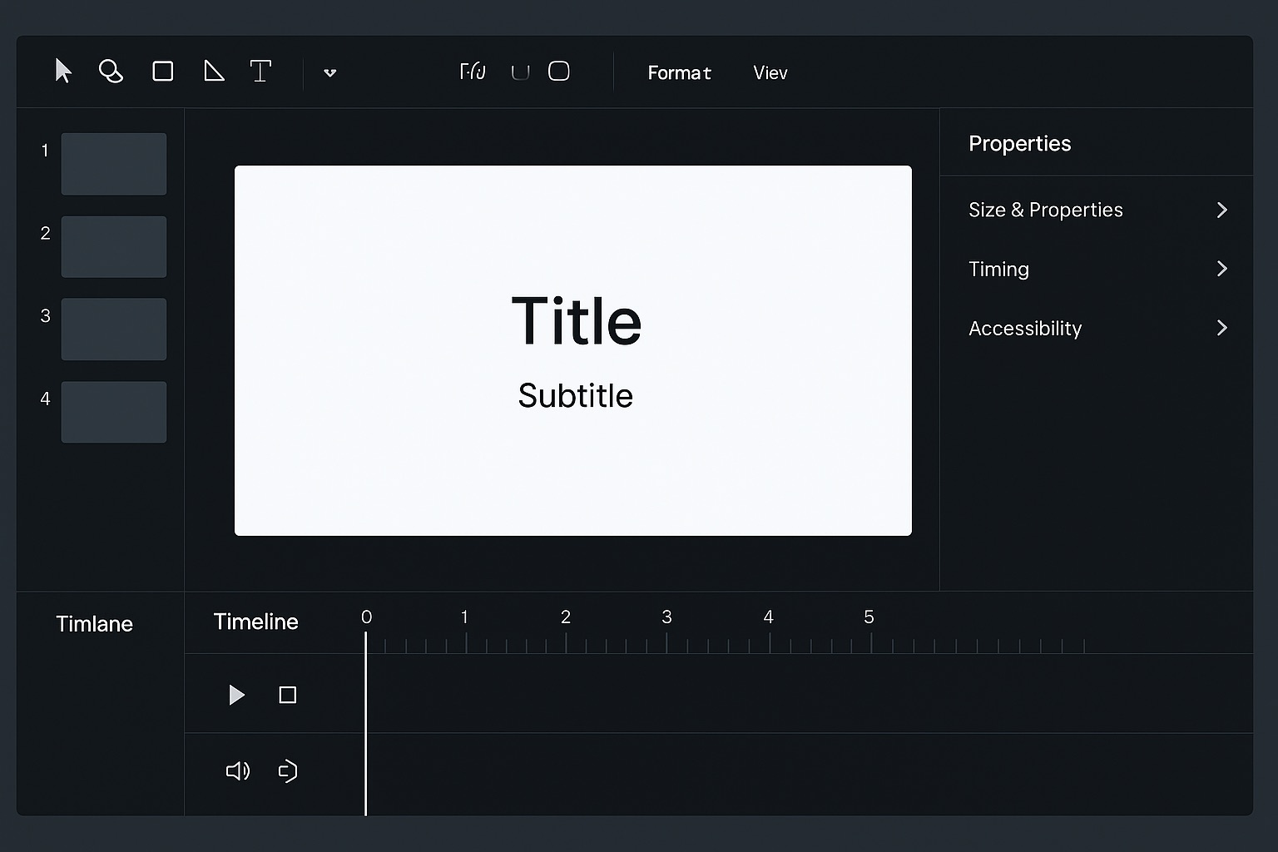
Task: Click the U-shaped toolbar icon
Action: [x=520, y=73]
